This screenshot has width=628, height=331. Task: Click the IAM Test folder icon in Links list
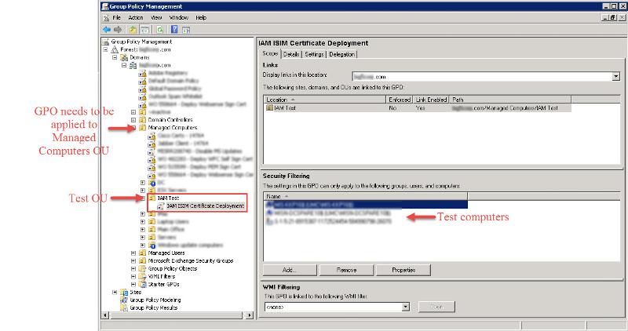point(269,108)
